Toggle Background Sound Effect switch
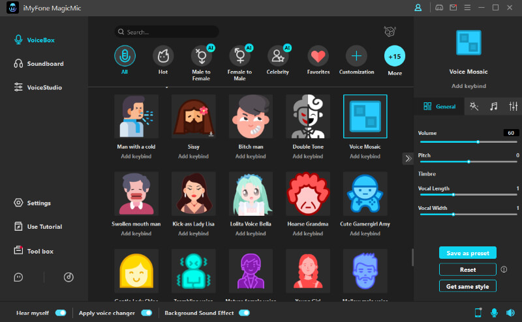522x322 pixels. click(x=244, y=313)
